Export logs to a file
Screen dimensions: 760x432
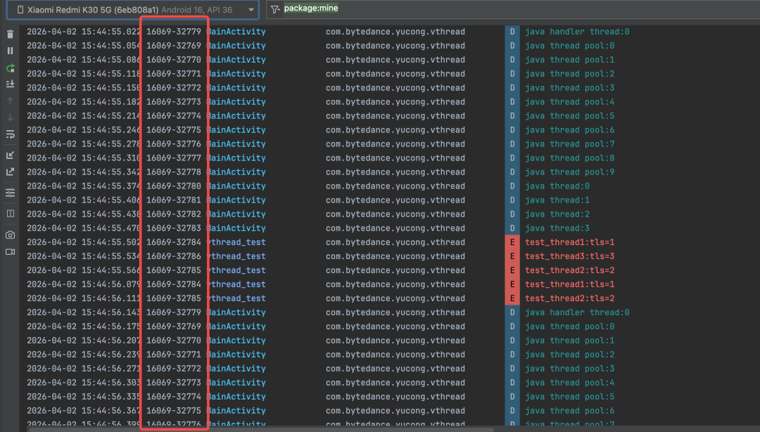(10, 172)
